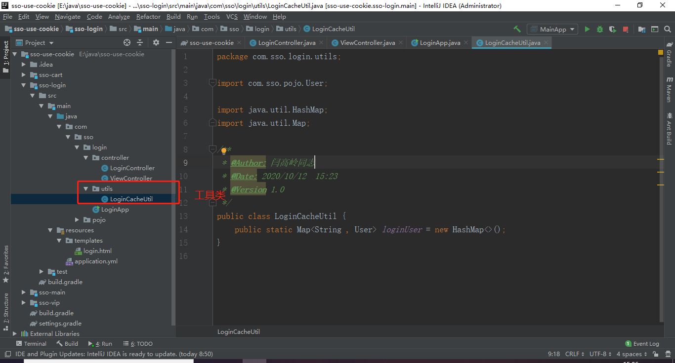
Task: Collapse the sso-login module
Action: coord(23,85)
